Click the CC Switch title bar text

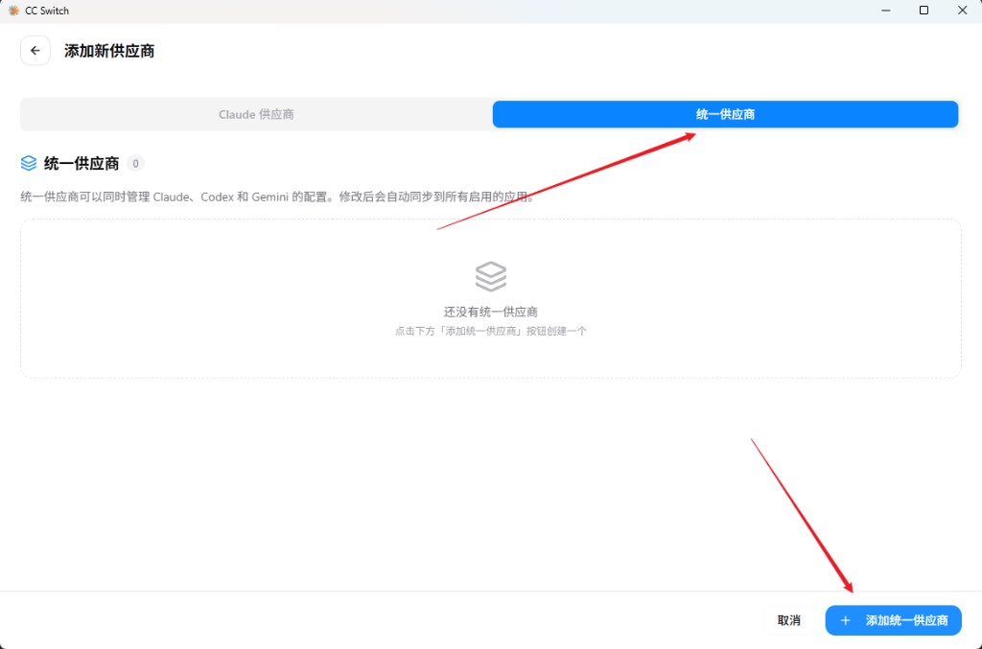pos(47,11)
